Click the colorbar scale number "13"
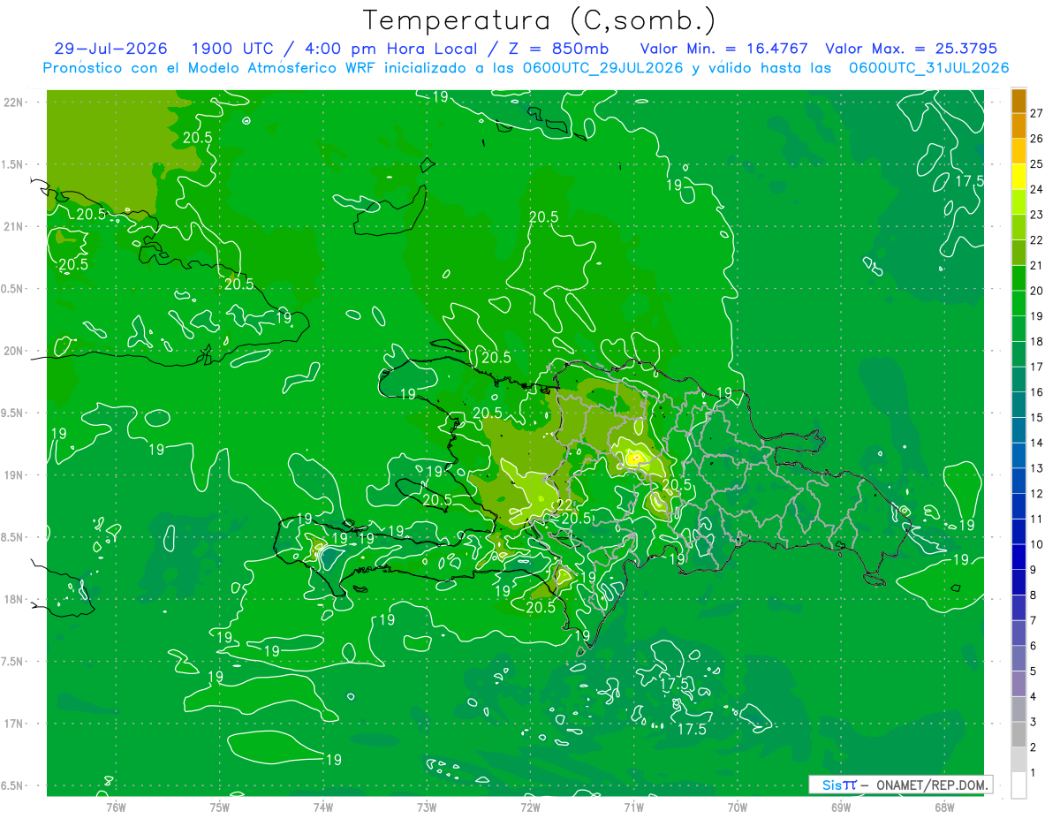The width and height of the screenshot is (1060, 819). click(x=1036, y=468)
